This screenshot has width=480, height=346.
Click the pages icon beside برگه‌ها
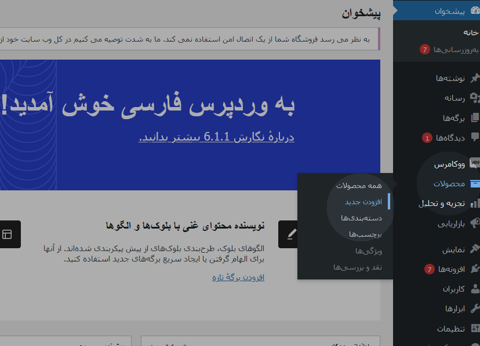pos(475,118)
